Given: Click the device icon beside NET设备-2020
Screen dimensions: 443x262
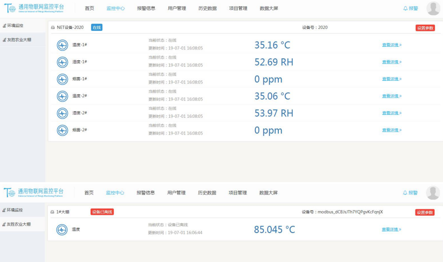Looking at the screenshot, I should (x=53, y=28).
